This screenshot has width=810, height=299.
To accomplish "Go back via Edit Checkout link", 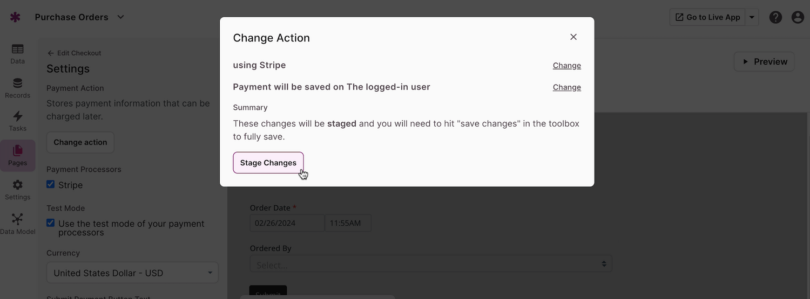I will point(74,53).
